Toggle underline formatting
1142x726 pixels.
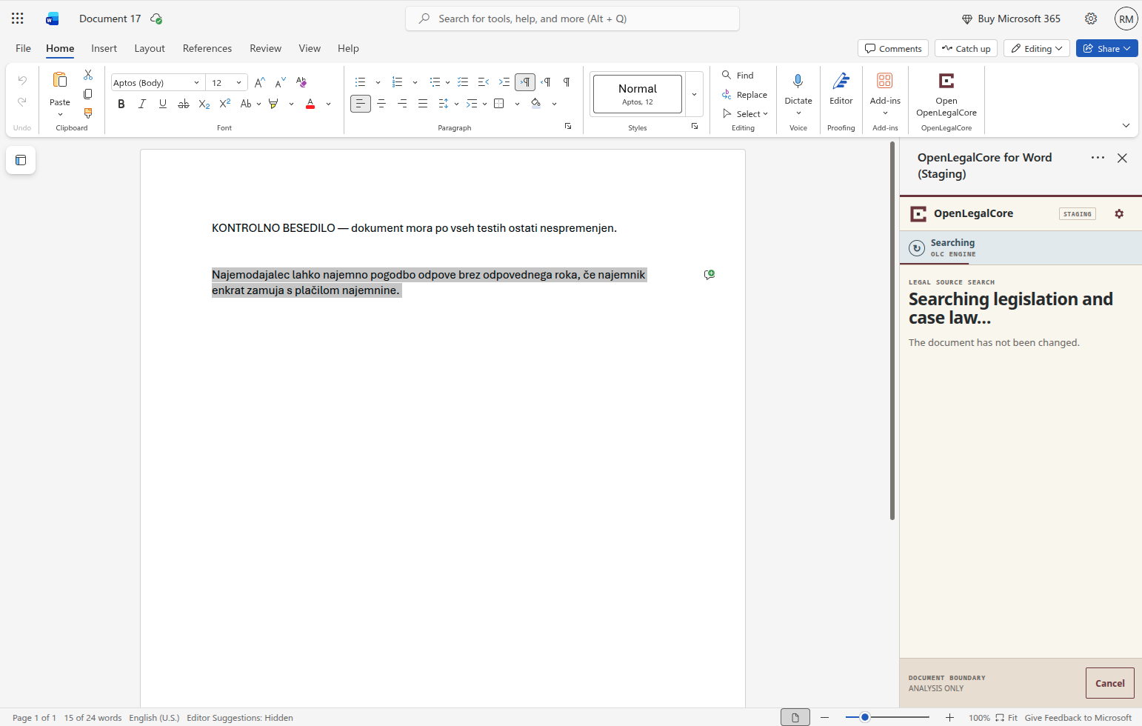(x=163, y=104)
